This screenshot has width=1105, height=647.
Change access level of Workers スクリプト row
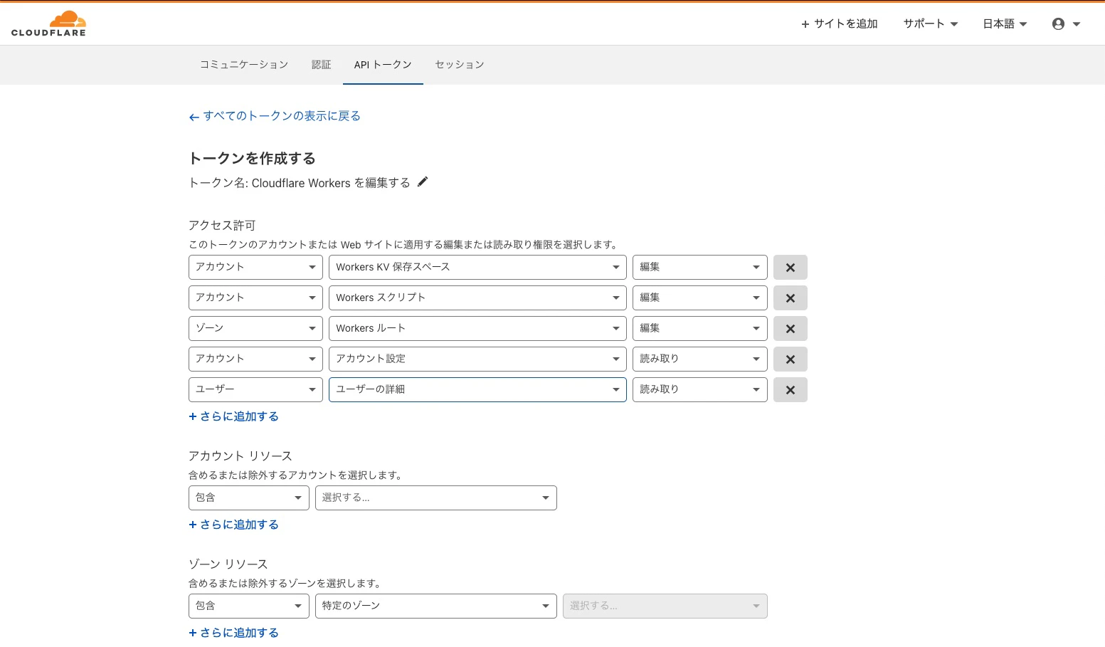[700, 298]
